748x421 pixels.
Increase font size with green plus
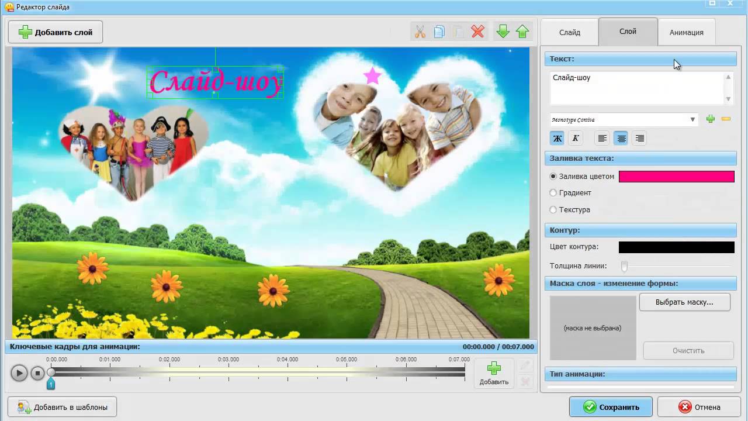tap(711, 119)
